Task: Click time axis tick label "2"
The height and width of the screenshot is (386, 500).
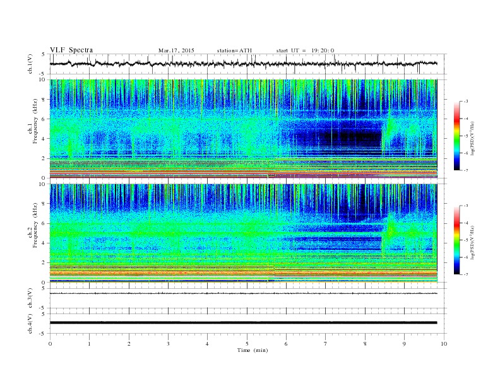Action: tap(129, 344)
